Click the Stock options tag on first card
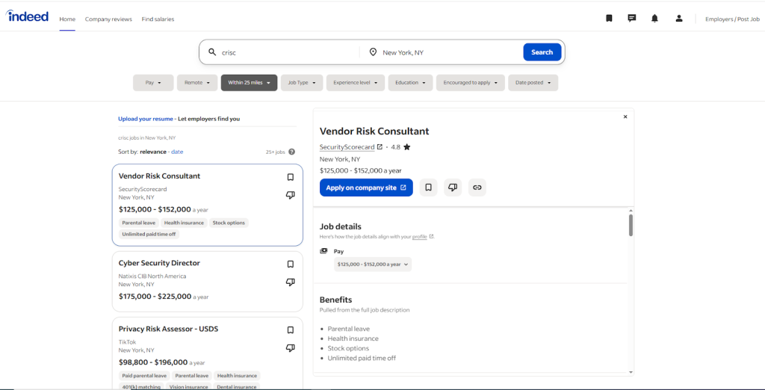Screen dimensions: 765x390 [229, 223]
